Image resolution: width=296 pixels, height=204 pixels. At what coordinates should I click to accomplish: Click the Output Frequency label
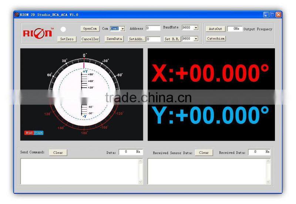258,29
